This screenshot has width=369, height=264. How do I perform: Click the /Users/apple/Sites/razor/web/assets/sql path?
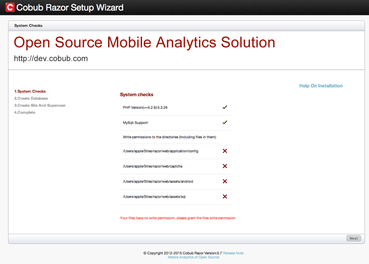[x=154, y=197]
